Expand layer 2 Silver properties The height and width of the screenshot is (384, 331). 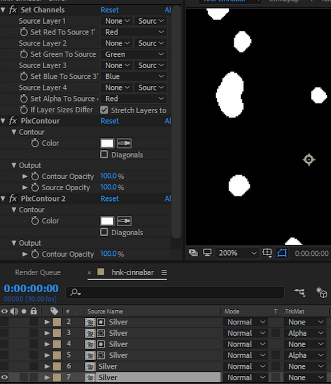(x=47, y=322)
